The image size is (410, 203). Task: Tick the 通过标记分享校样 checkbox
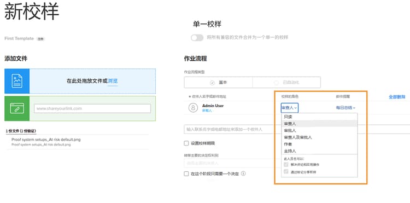tap(286, 172)
